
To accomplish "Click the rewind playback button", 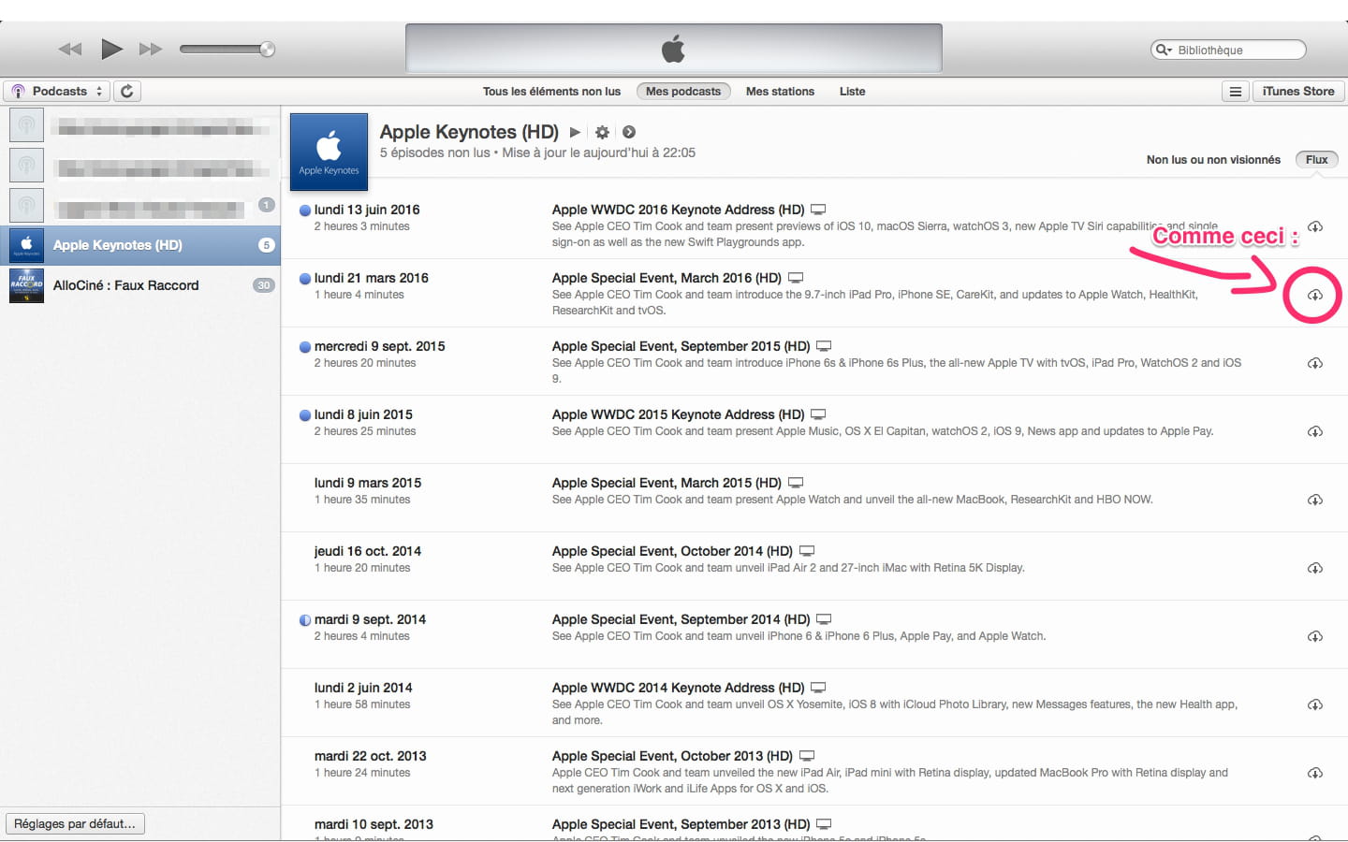I will (70, 49).
